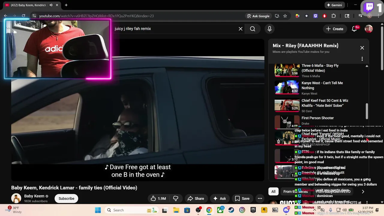
Task: Open Google Chrome taskbar icon
Action: (209, 210)
